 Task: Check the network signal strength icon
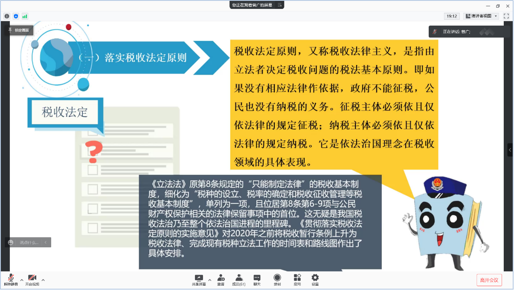(25, 16)
